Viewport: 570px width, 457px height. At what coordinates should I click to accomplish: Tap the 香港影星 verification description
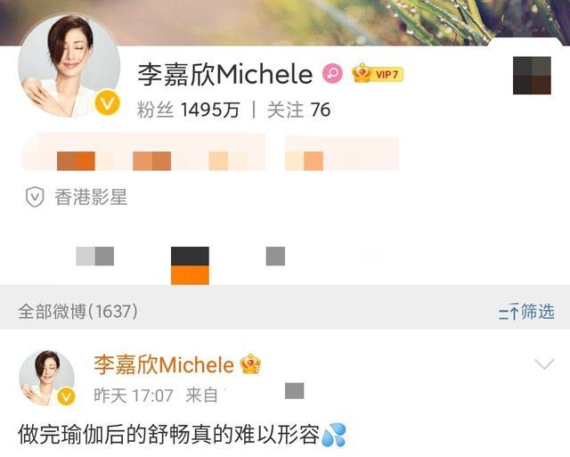point(91,197)
